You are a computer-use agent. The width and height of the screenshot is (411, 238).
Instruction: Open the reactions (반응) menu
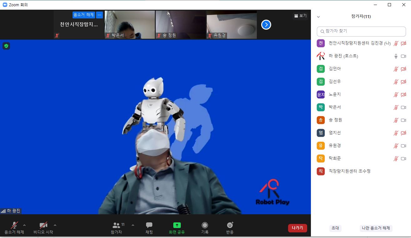(230, 228)
